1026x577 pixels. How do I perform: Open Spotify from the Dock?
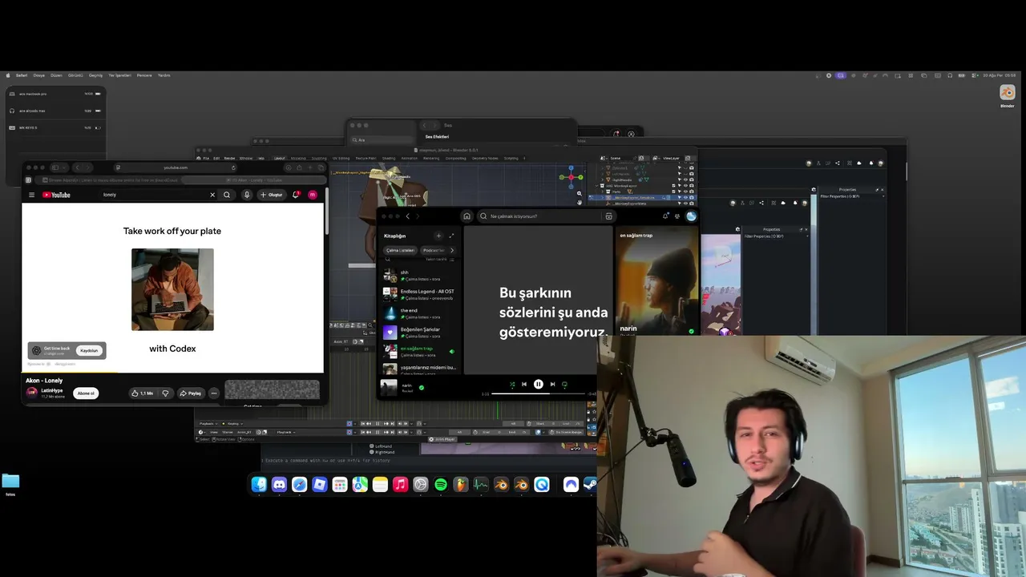[441, 484]
